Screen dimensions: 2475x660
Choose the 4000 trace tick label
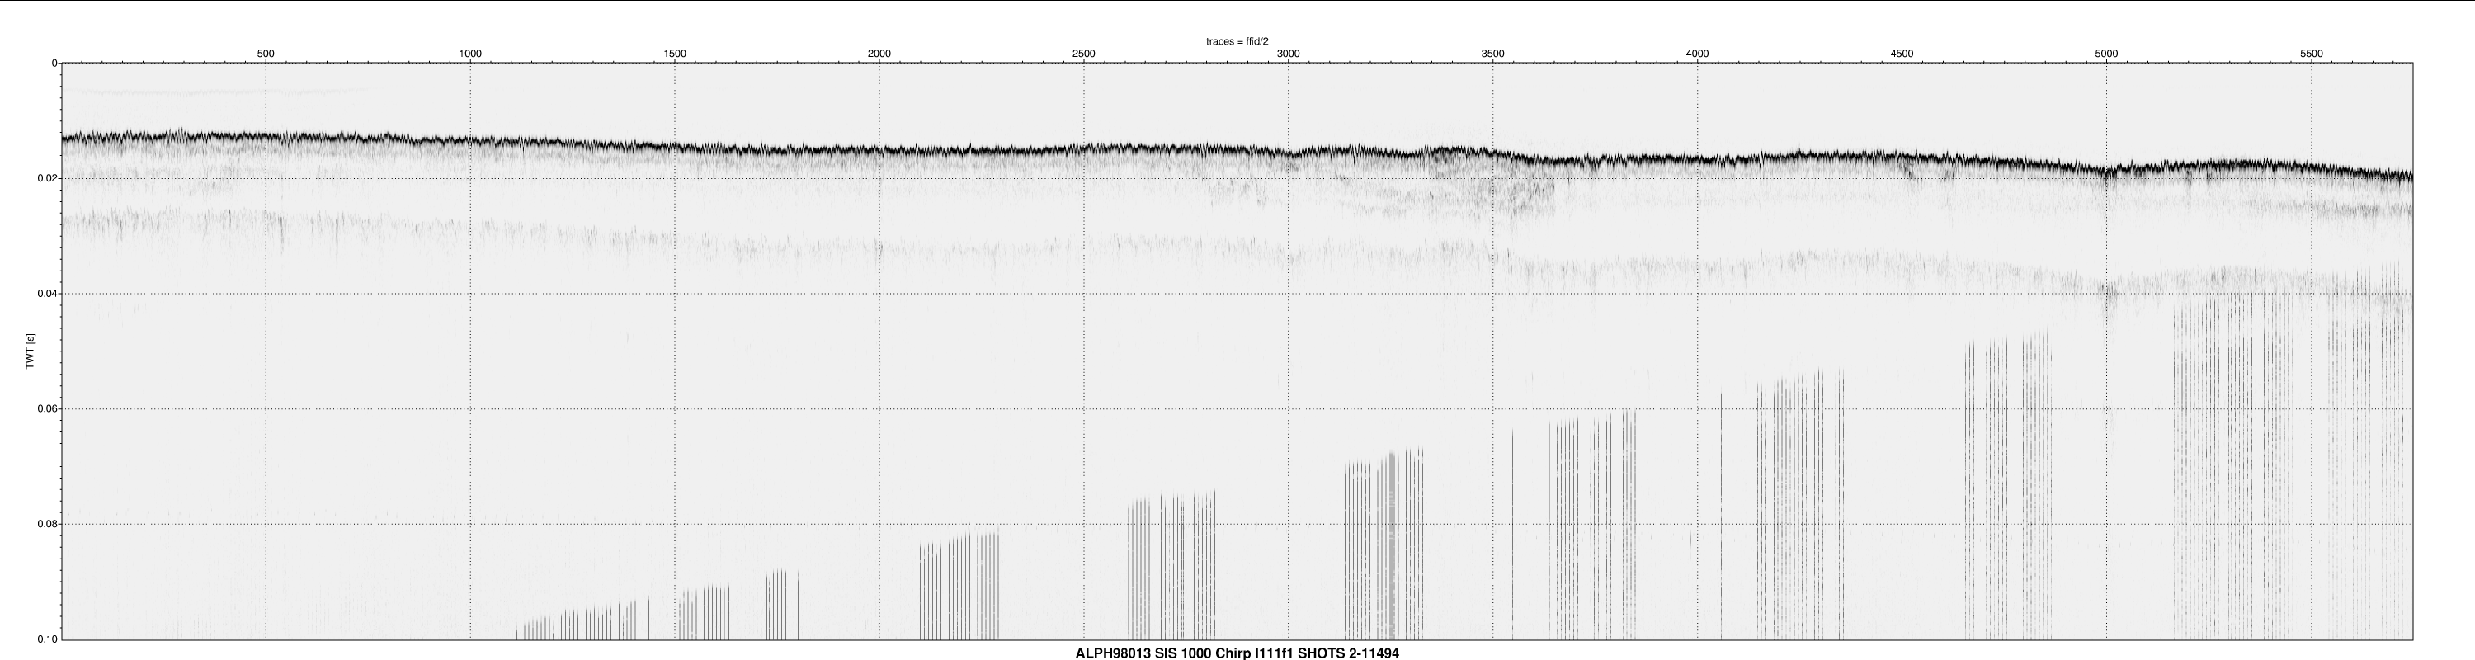(1698, 54)
